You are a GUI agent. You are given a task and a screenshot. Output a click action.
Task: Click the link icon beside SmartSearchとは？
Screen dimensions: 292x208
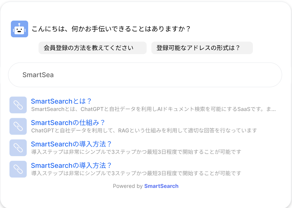click(x=18, y=105)
